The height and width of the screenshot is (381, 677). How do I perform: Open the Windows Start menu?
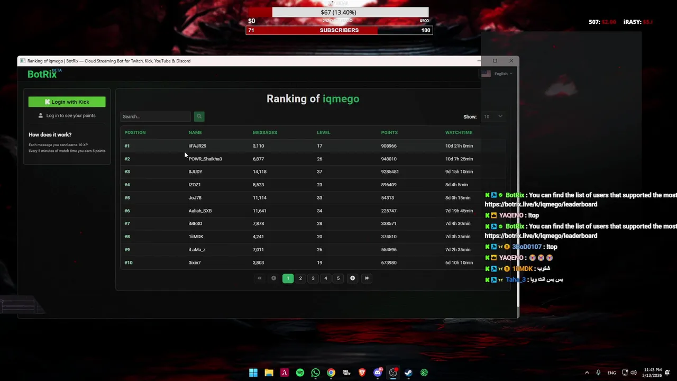pyautogui.click(x=253, y=373)
